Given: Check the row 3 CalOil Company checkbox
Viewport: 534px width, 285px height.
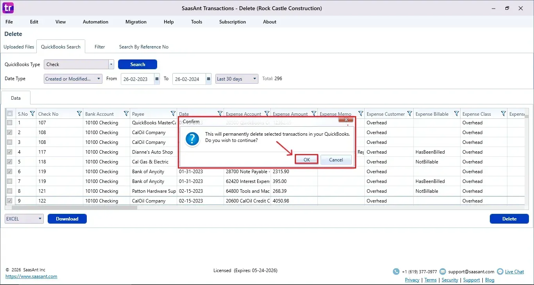Looking at the screenshot, I should click(x=10, y=142).
